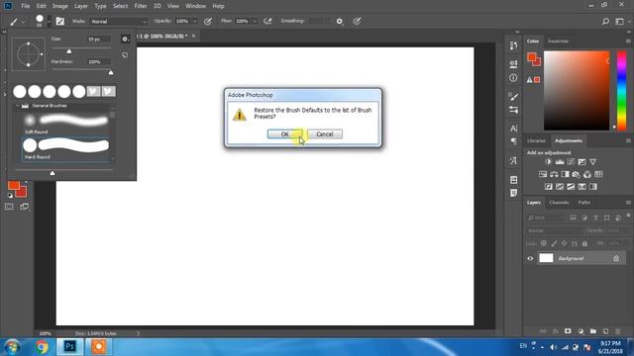Click Cancel in the Adobe Photoshop dialog
Screen dimensions: 634x356
[x=325, y=134]
